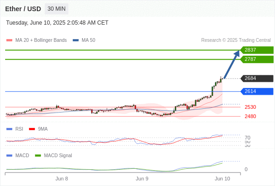Toggle the 9MA legend entry
This screenshot has height=186, width=275.
[38, 129]
